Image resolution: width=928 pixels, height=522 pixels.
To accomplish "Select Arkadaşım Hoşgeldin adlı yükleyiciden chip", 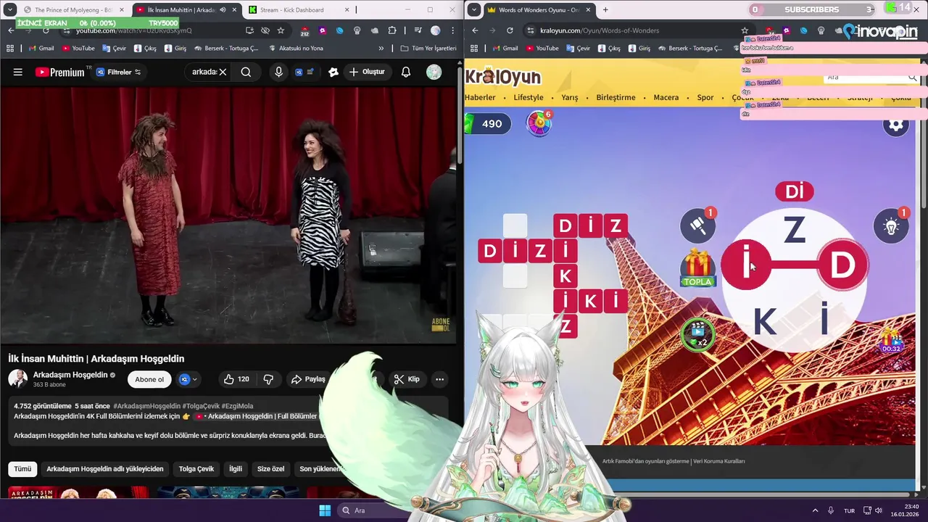I will [x=105, y=469].
